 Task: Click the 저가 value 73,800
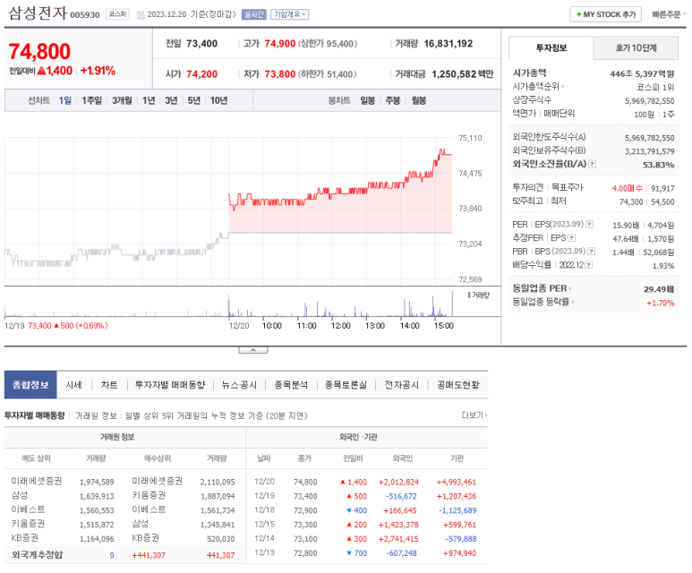(x=280, y=74)
